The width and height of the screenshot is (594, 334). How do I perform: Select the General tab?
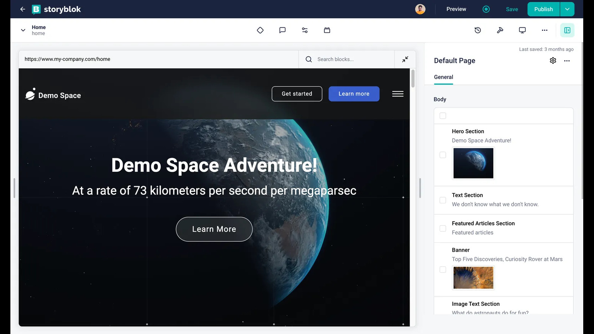click(x=444, y=77)
